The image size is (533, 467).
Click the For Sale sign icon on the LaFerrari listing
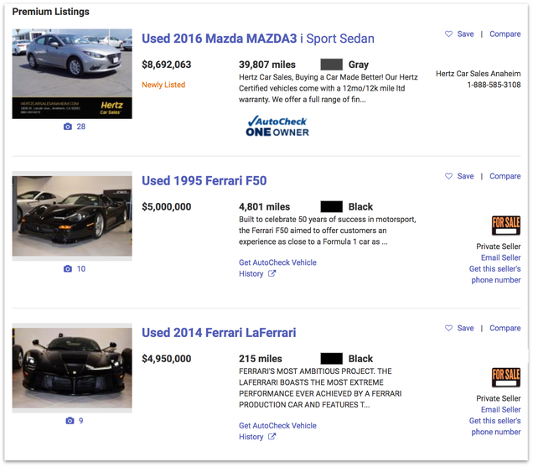pos(506,377)
